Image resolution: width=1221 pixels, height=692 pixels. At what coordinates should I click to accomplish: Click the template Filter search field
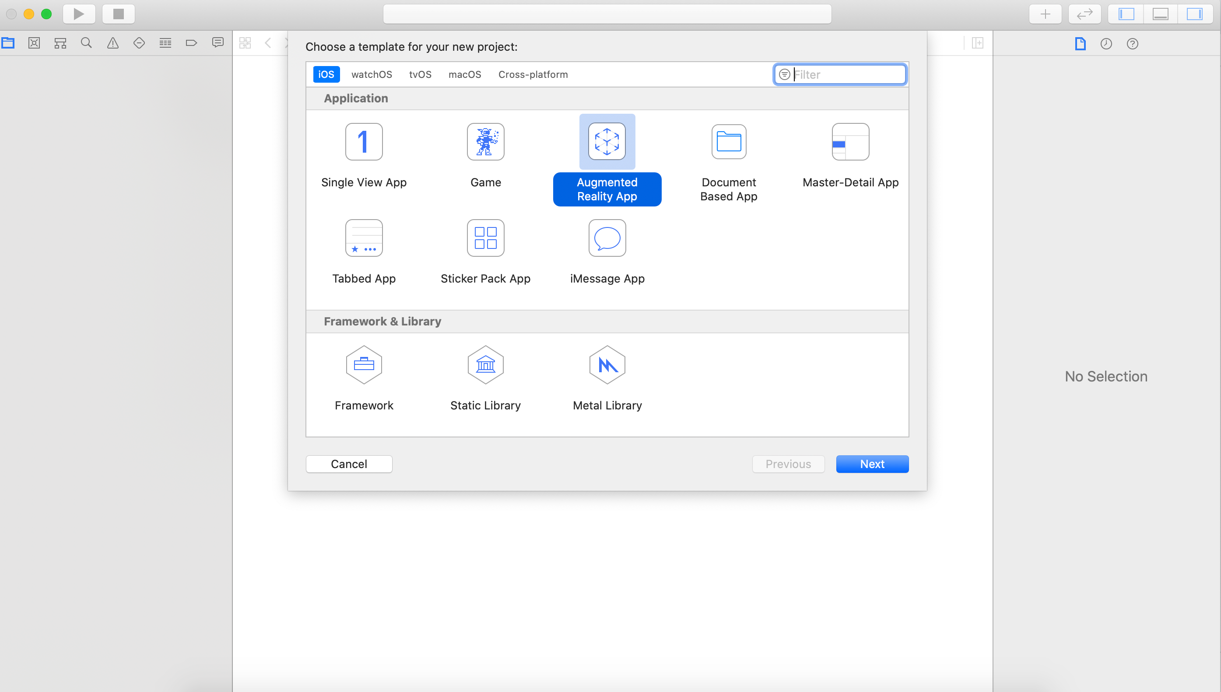point(846,75)
